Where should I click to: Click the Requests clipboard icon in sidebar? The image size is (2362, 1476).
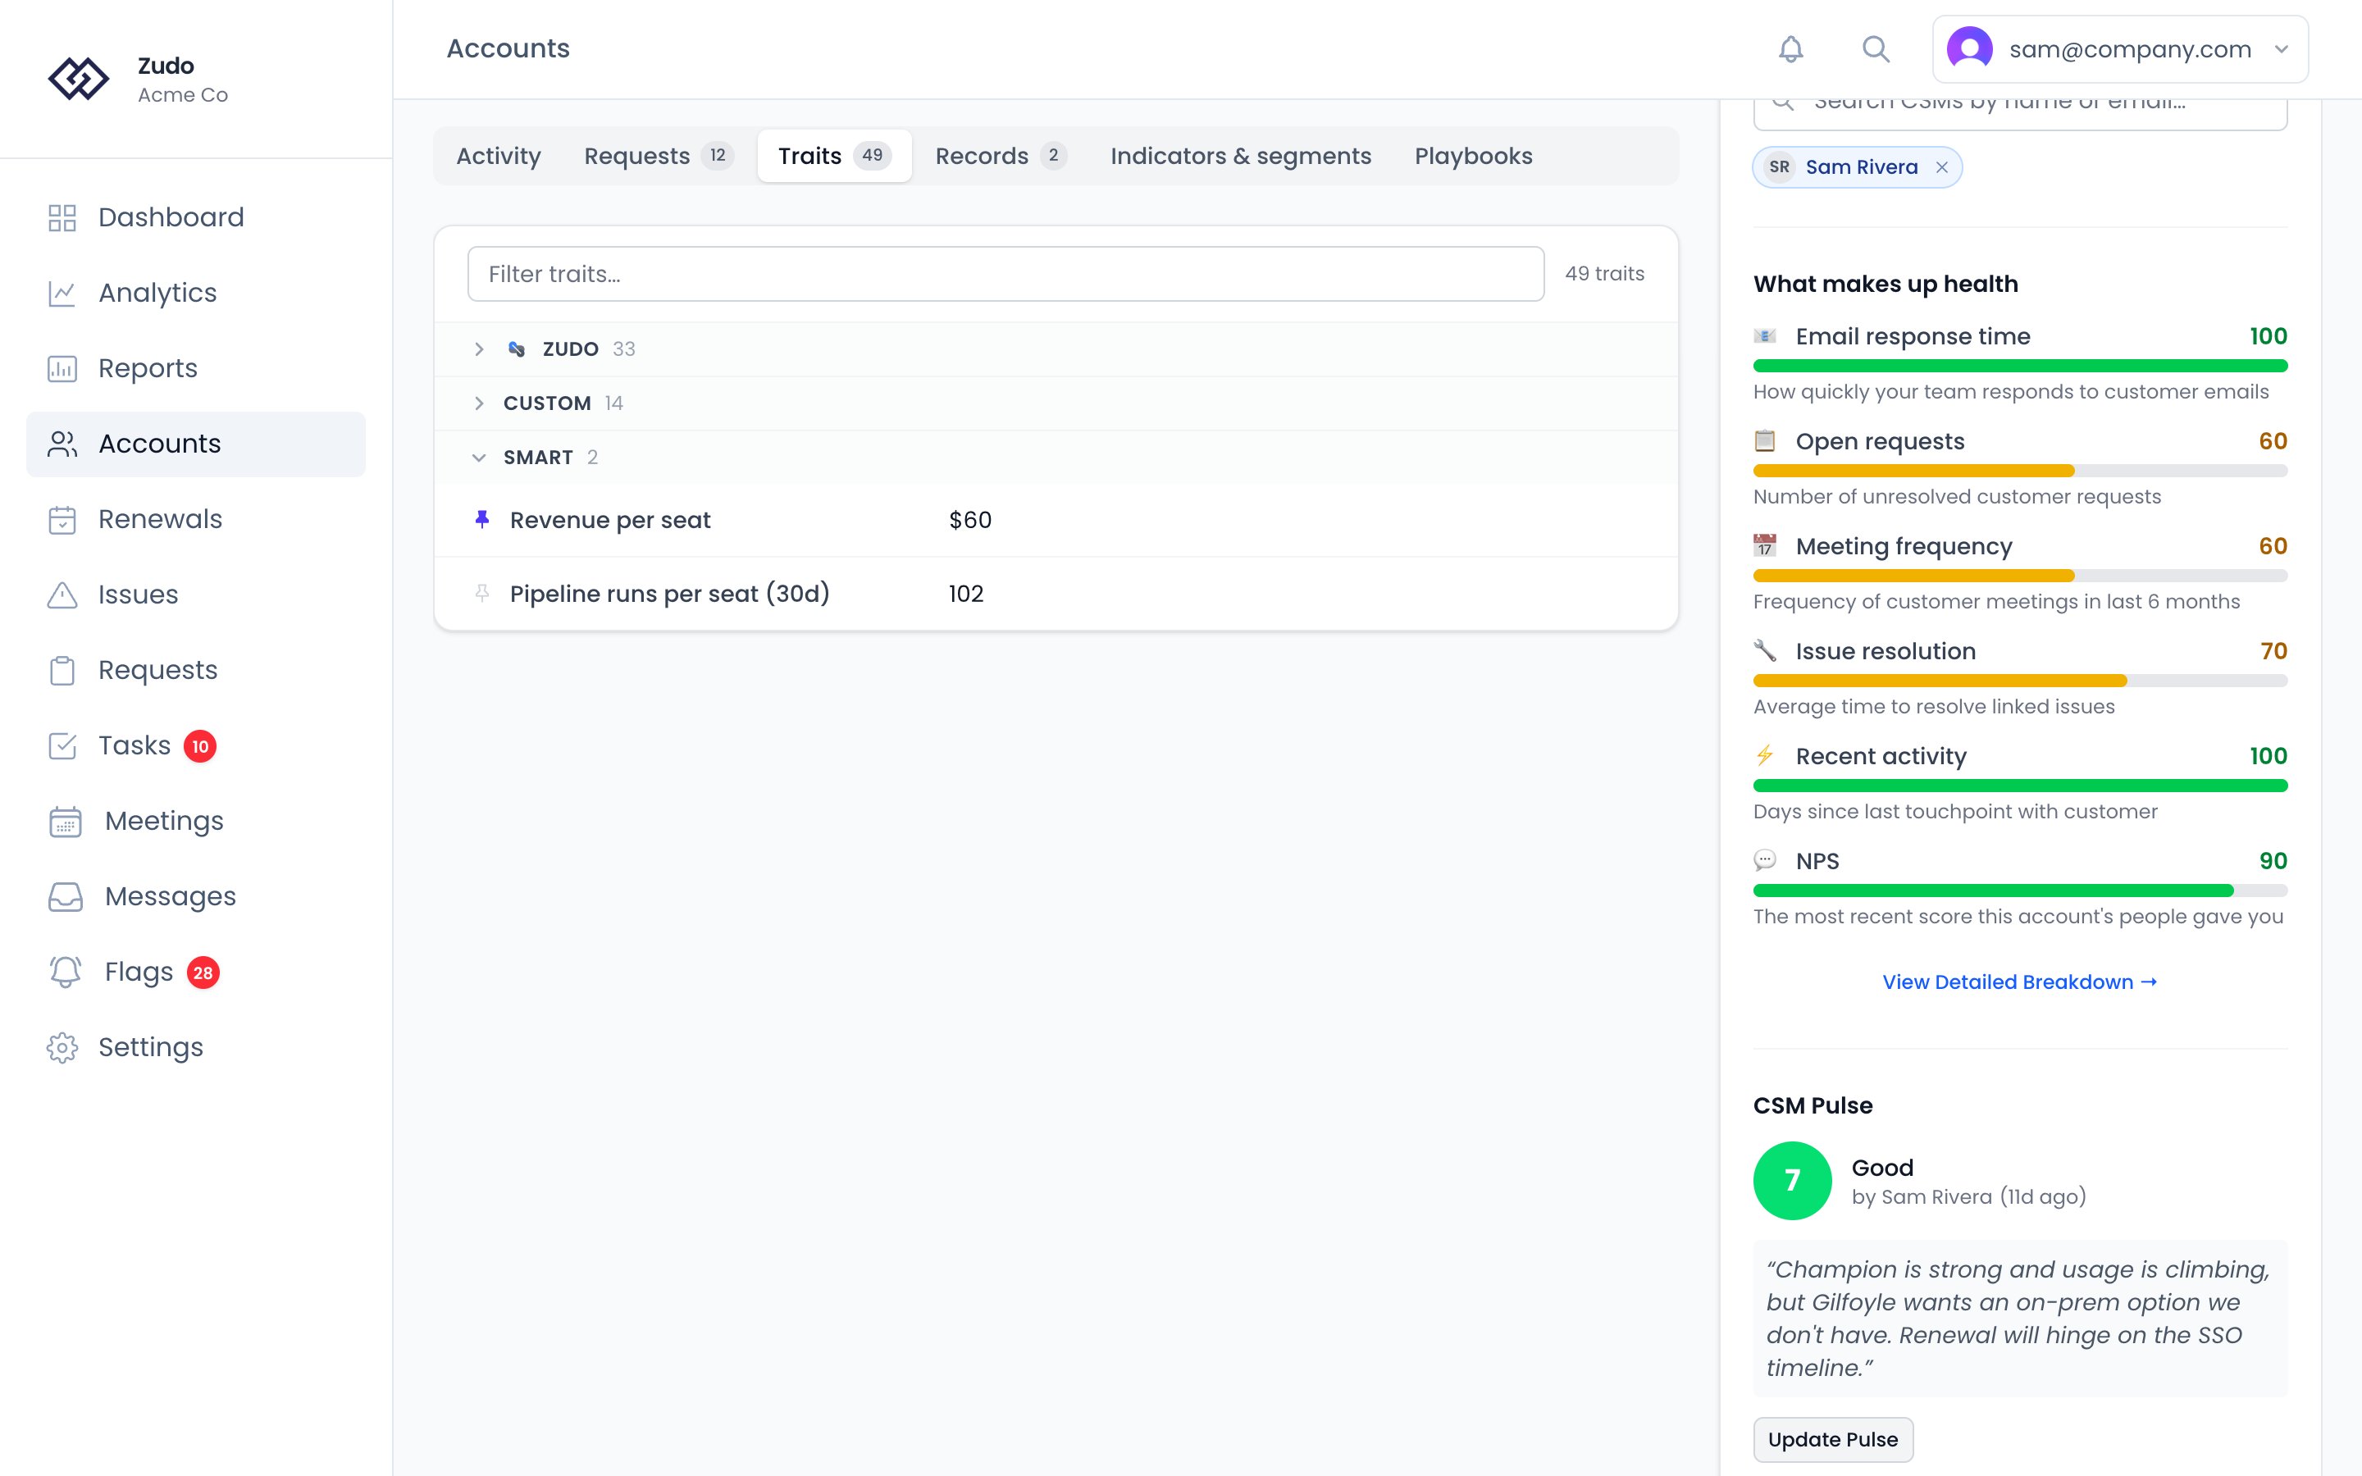point(62,671)
